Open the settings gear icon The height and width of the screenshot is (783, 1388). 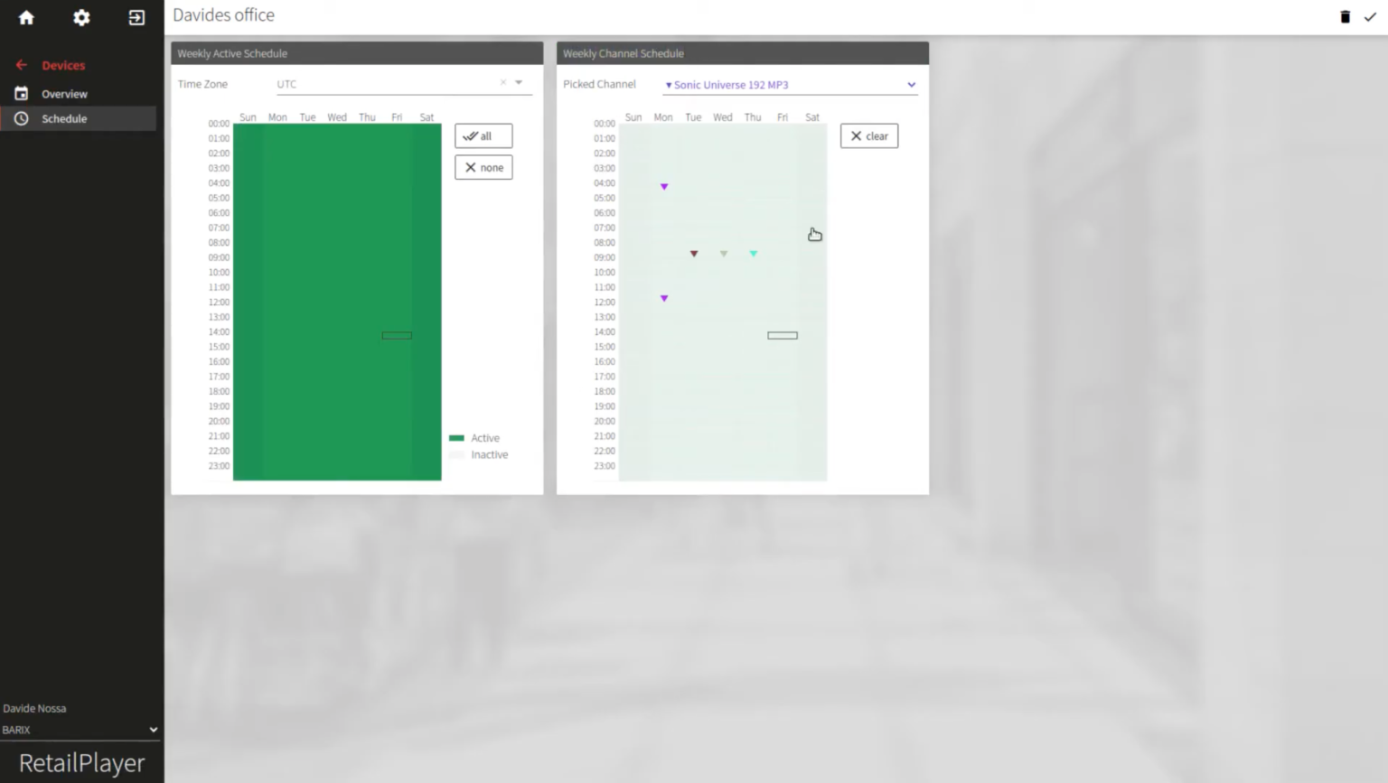point(81,17)
